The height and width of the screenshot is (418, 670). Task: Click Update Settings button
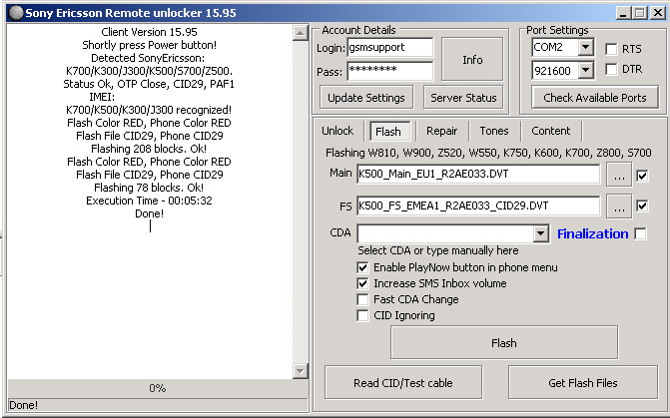tap(366, 98)
